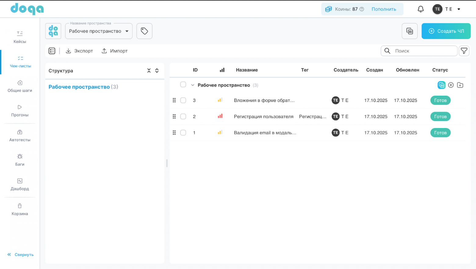Collapse all structure tree items icon
476x269 pixels.
click(x=149, y=70)
